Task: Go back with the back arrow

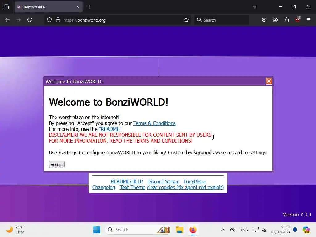Action: (7, 20)
